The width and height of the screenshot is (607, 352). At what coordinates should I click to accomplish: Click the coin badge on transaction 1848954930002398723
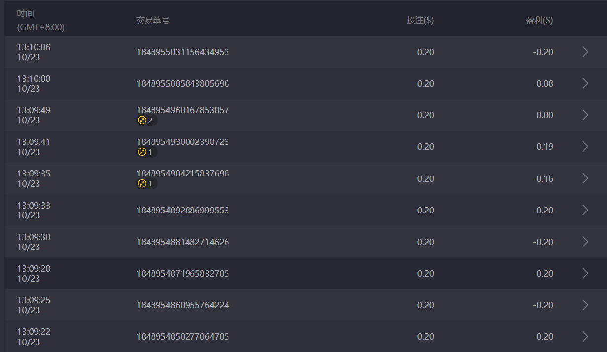pos(146,152)
